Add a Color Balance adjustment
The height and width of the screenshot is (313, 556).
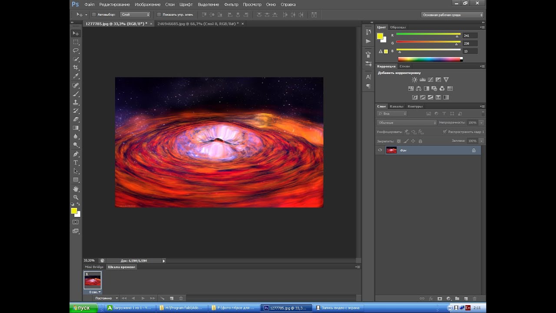pos(419,89)
